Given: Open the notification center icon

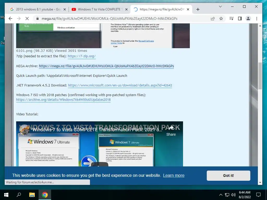Looking at the screenshot, I should point(258,195).
